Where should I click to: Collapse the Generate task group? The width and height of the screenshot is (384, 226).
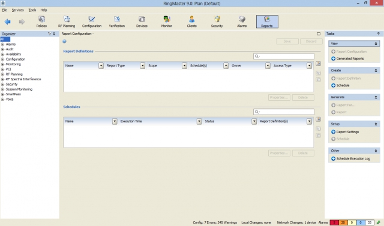pos(376,97)
